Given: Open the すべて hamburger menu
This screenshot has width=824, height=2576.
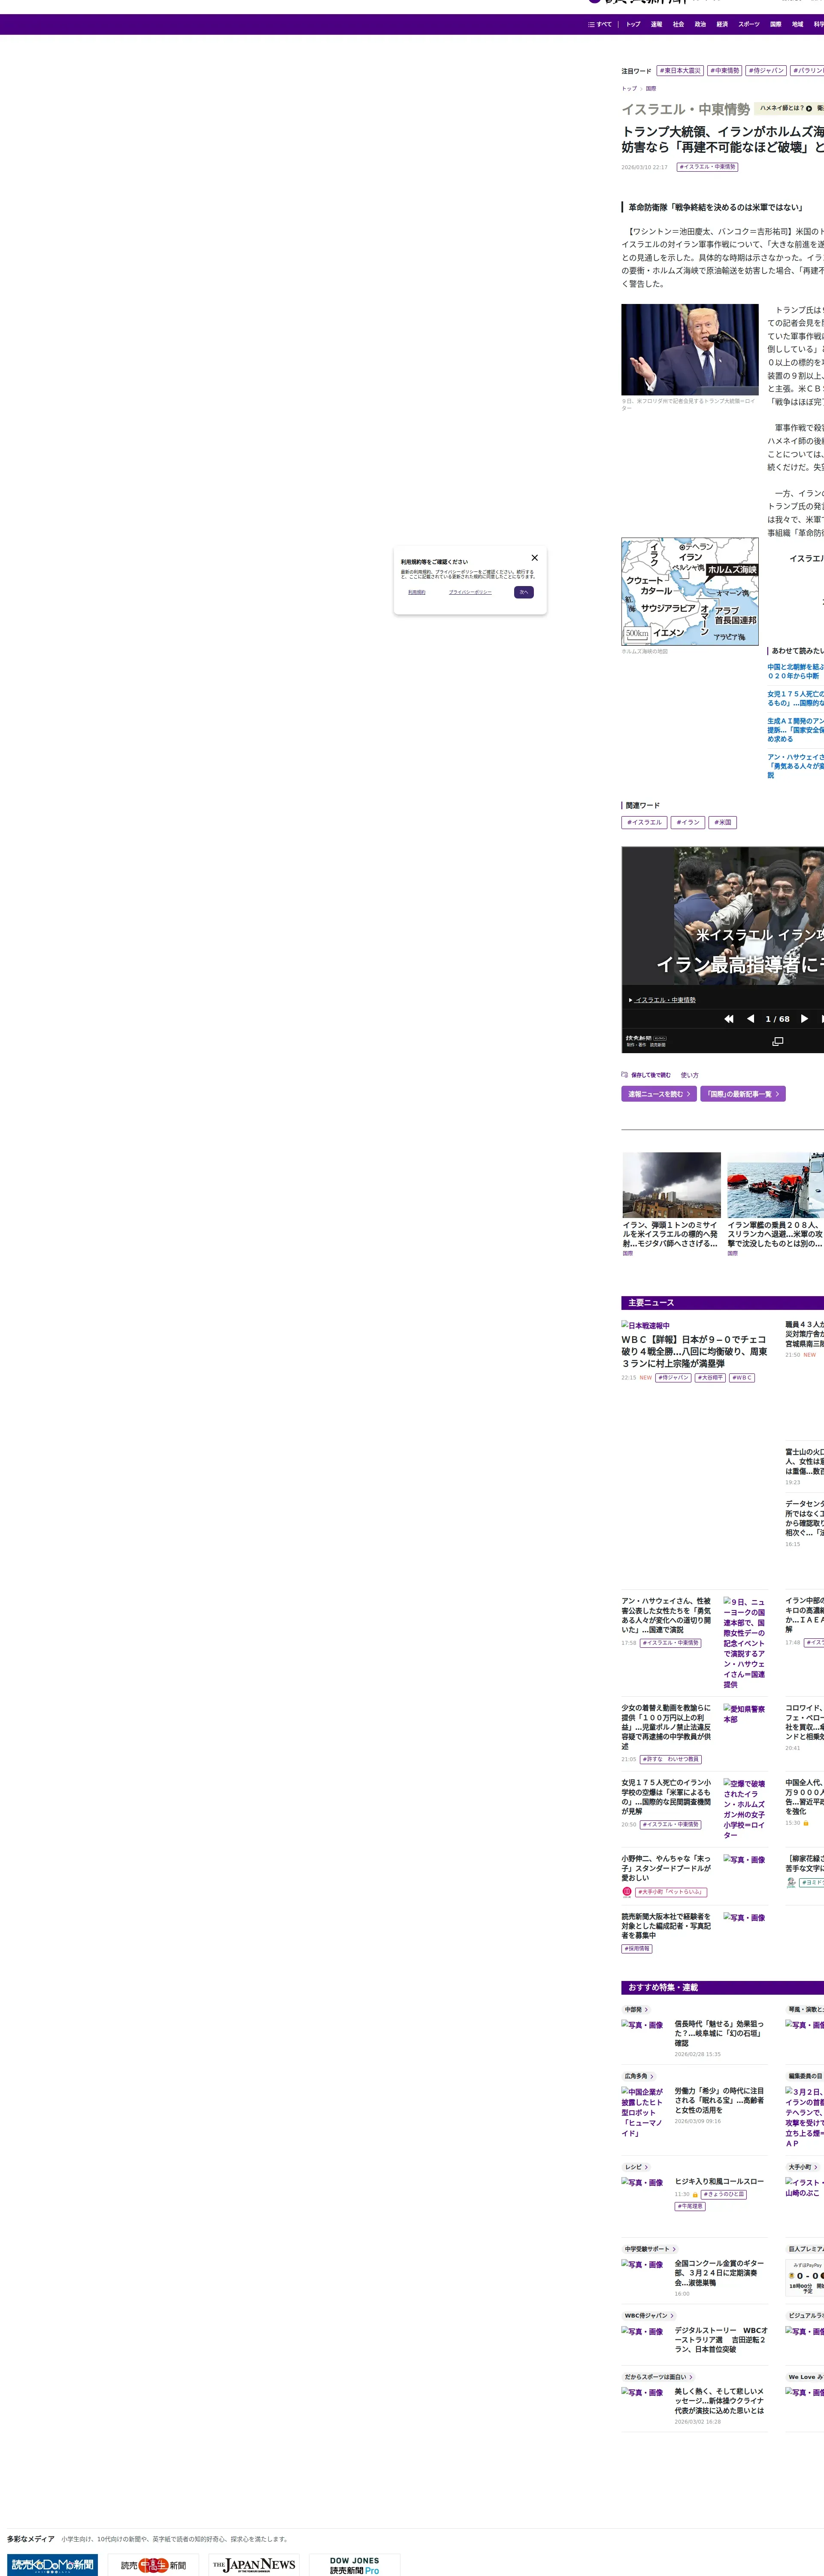Looking at the screenshot, I should [600, 24].
